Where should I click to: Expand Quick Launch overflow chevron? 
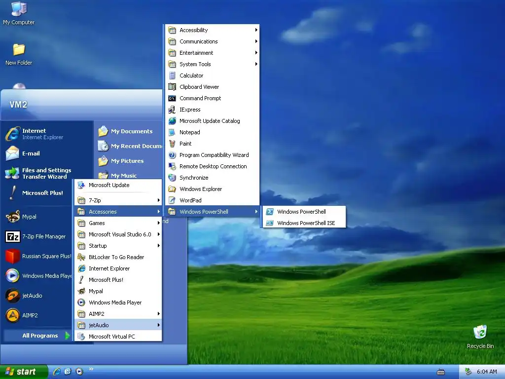[x=91, y=369]
